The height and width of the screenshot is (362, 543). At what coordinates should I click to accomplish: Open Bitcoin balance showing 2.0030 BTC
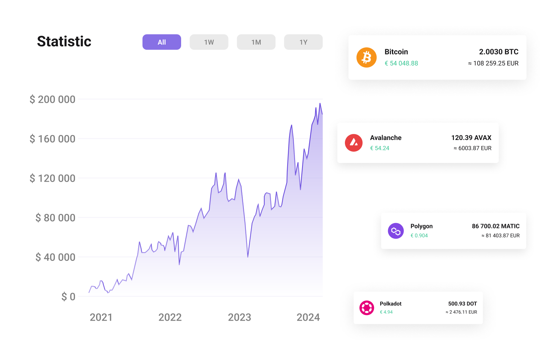pyautogui.click(x=498, y=52)
